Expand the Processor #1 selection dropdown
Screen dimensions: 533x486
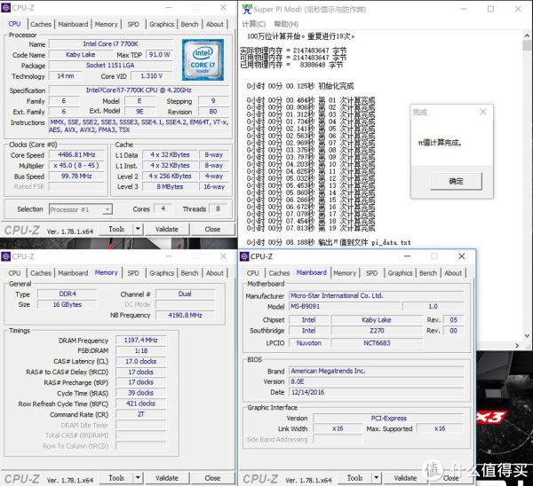click(107, 209)
